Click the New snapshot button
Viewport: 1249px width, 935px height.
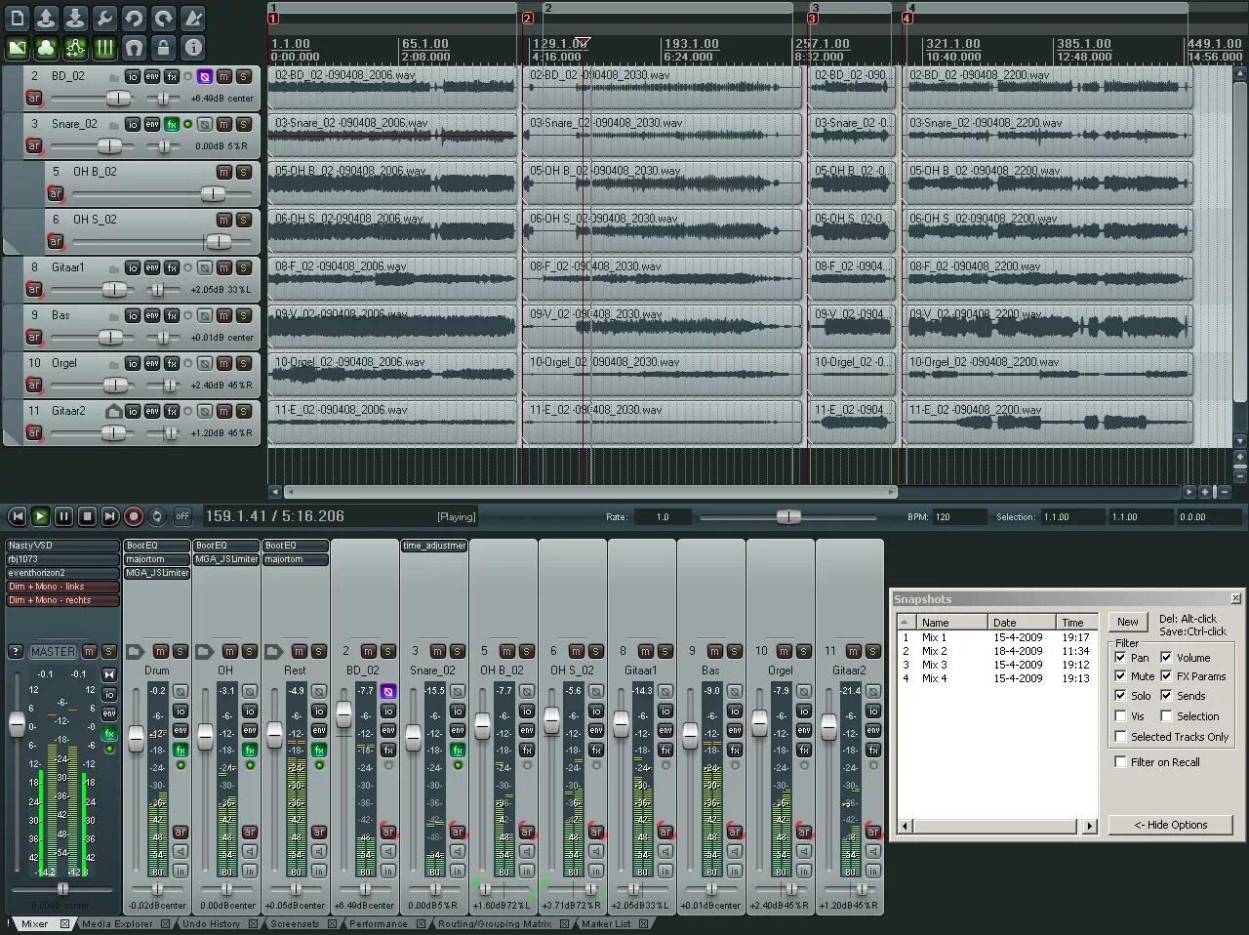1128,622
